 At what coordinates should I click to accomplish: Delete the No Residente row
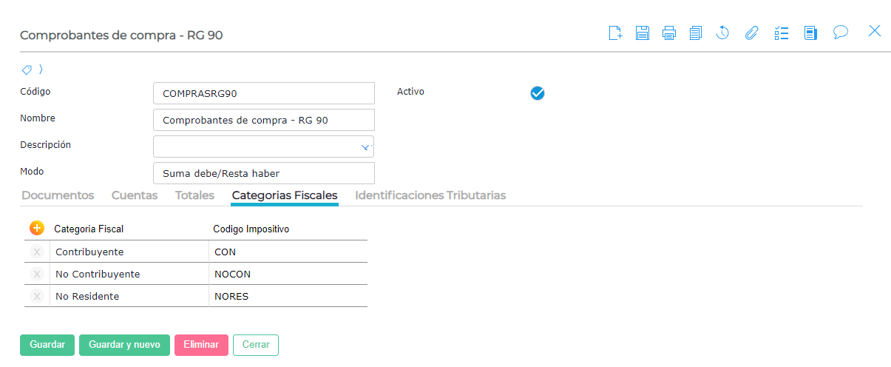37,296
